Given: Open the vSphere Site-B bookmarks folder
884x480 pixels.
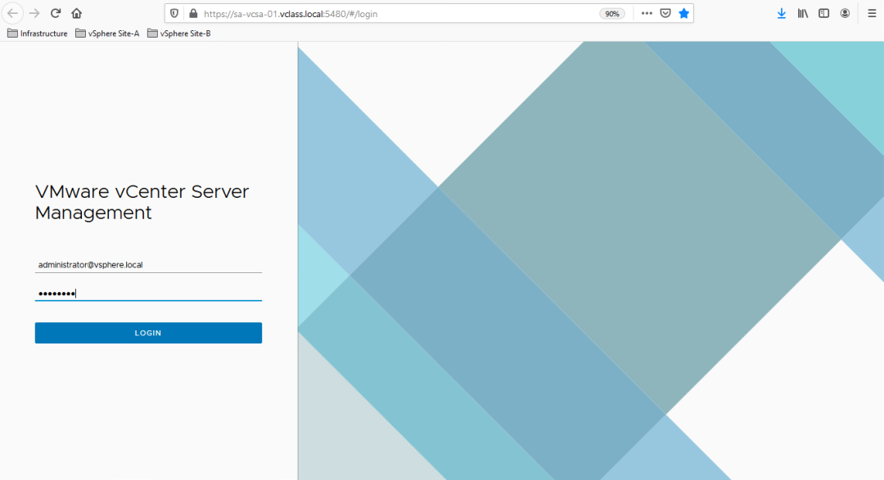Looking at the screenshot, I should (179, 34).
